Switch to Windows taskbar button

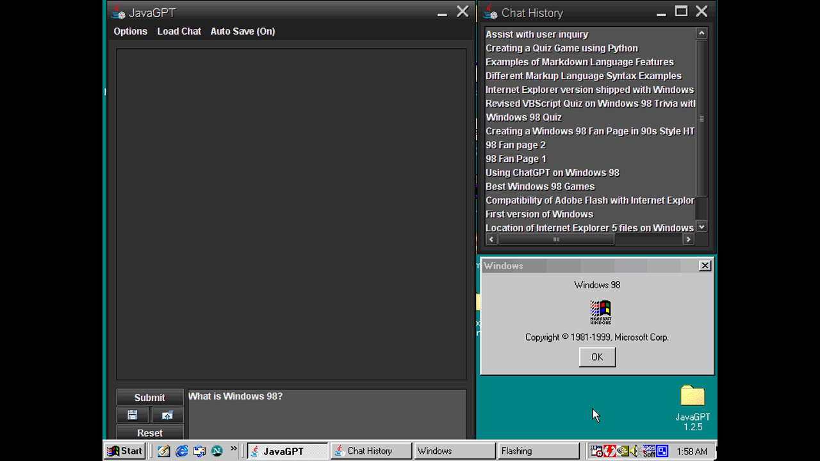[x=455, y=451]
